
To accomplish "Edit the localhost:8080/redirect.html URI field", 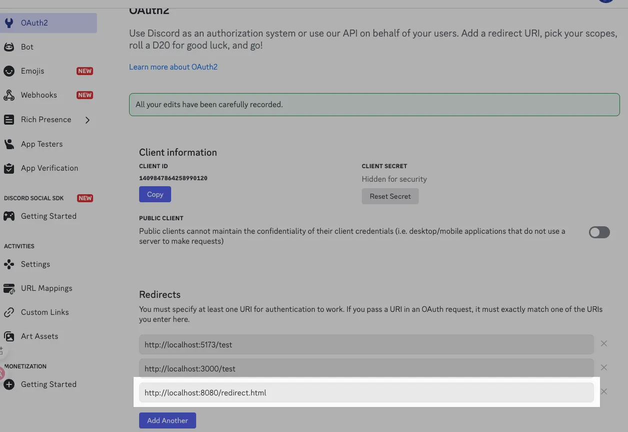I will pos(366,393).
